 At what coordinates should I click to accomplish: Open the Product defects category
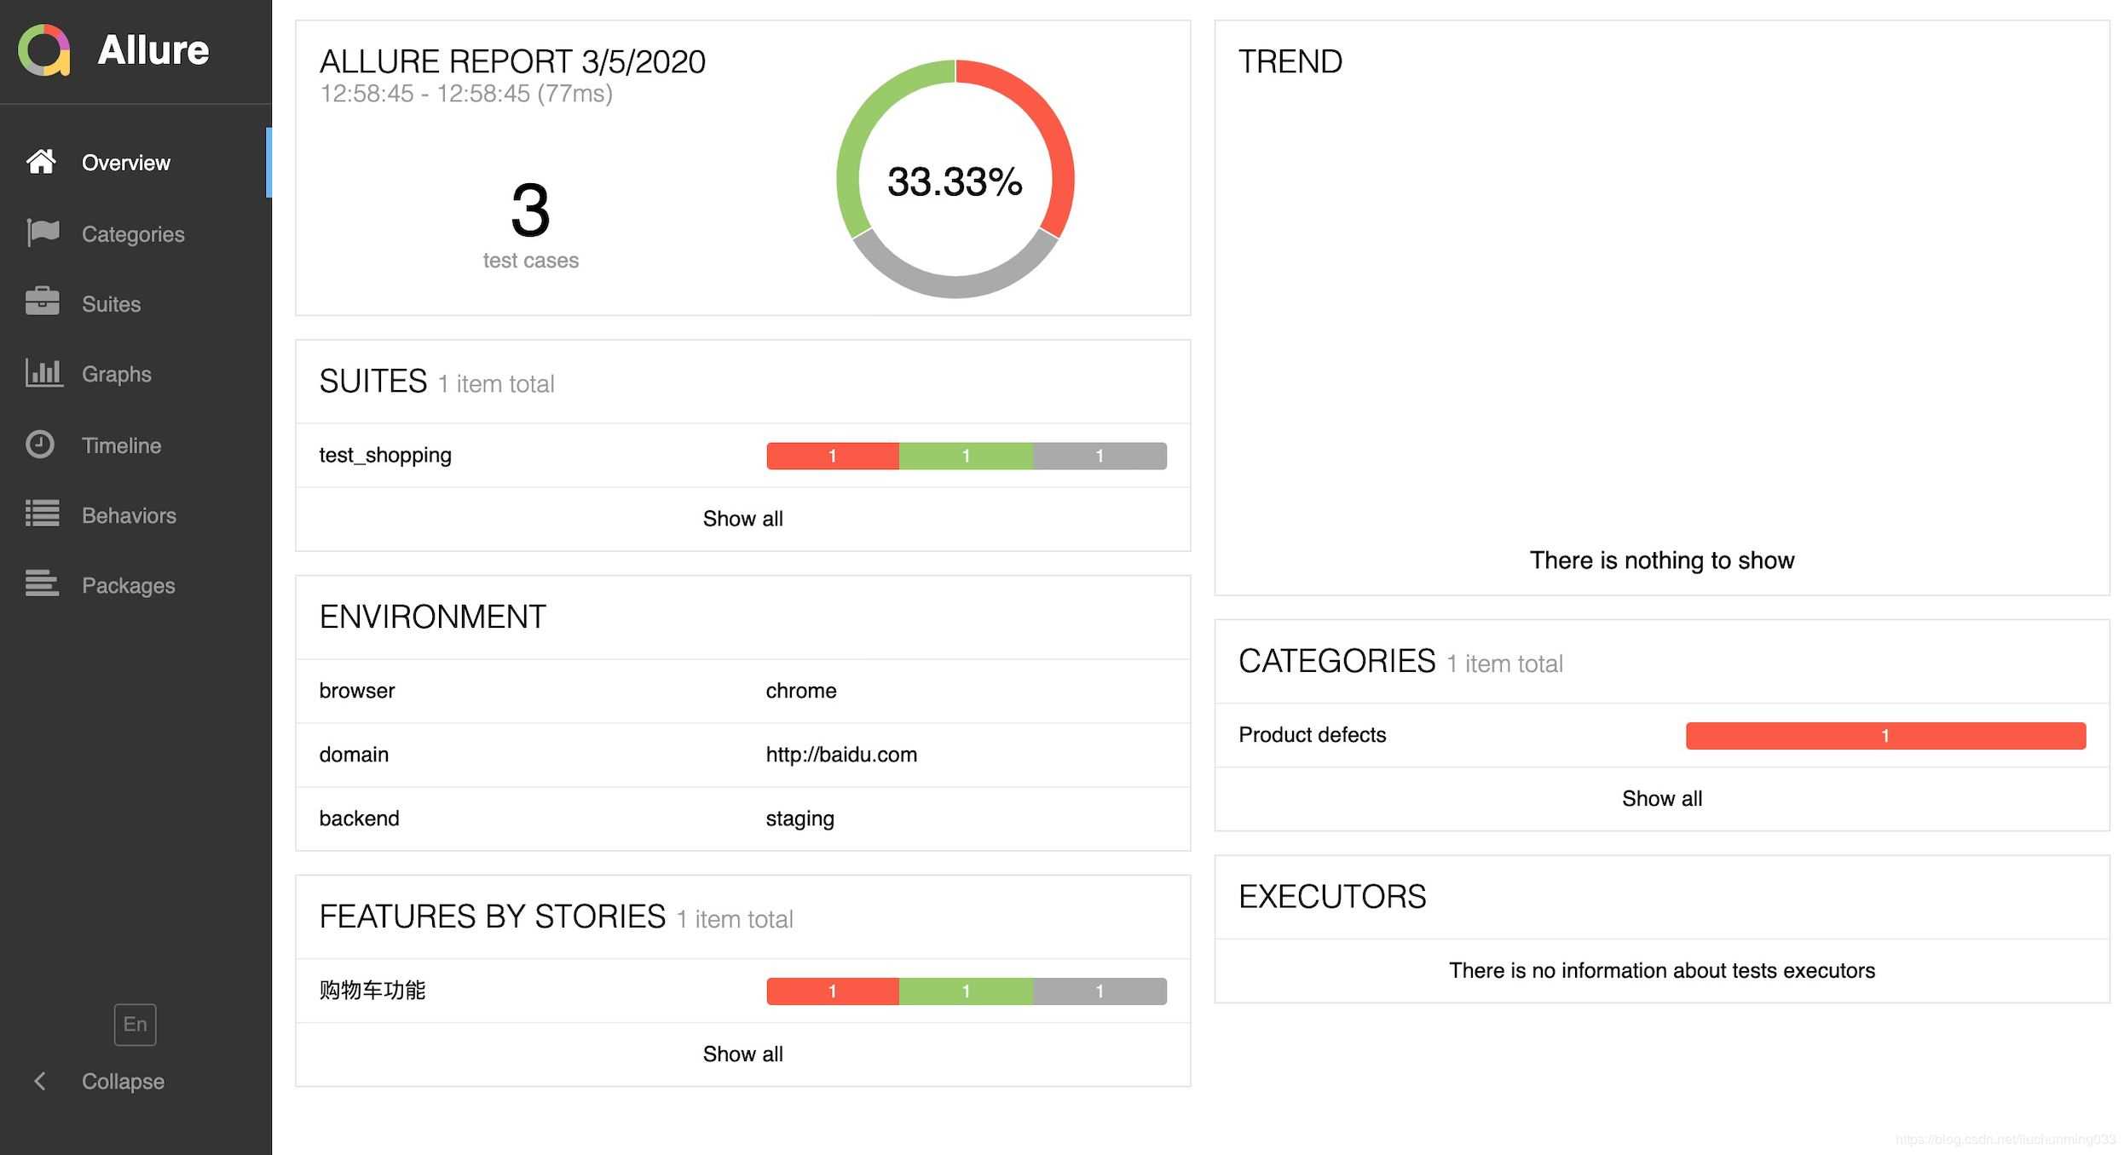(x=1312, y=735)
